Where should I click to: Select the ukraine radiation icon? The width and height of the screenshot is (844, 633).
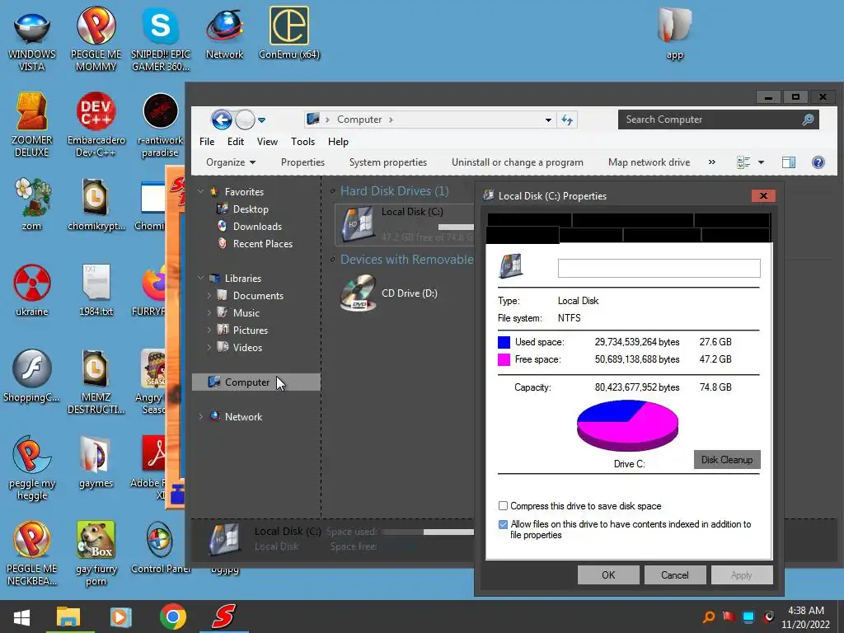point(32,289)
